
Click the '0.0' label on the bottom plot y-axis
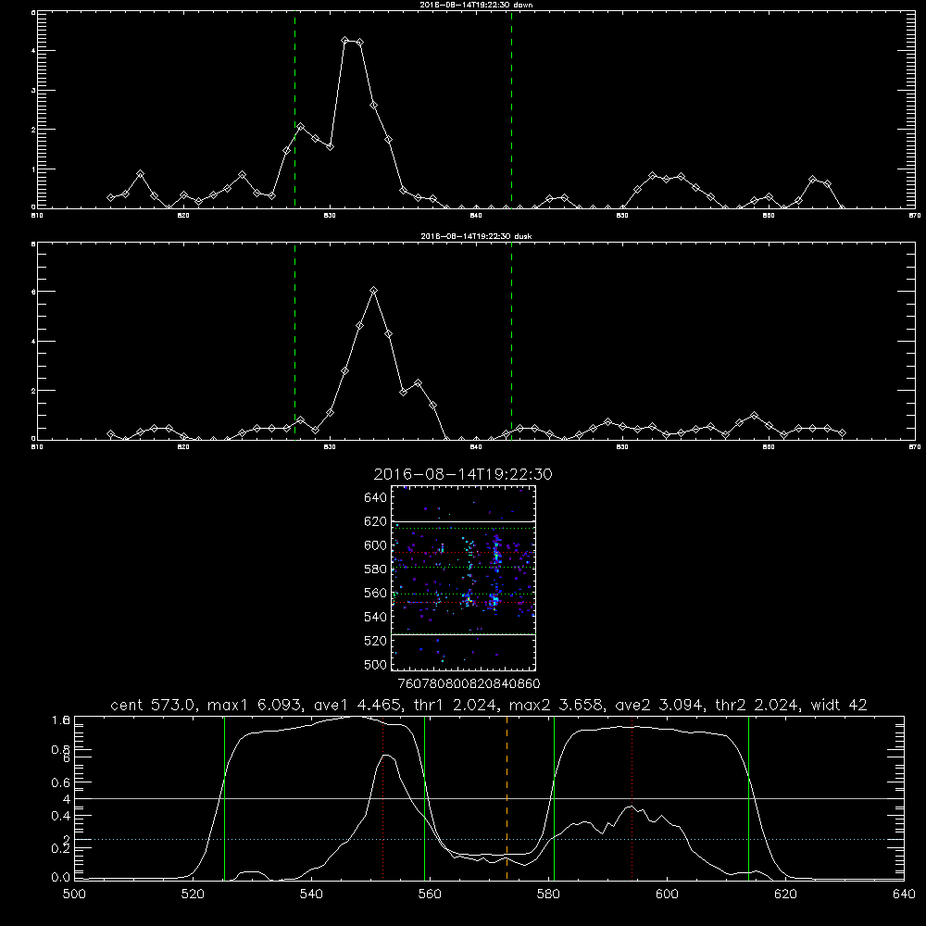tap(61, 878)
